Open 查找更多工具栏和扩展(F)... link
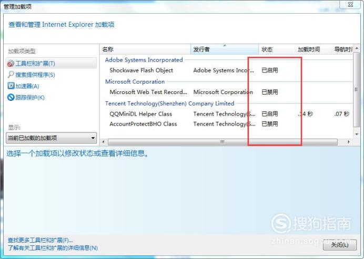 point(40,240)
